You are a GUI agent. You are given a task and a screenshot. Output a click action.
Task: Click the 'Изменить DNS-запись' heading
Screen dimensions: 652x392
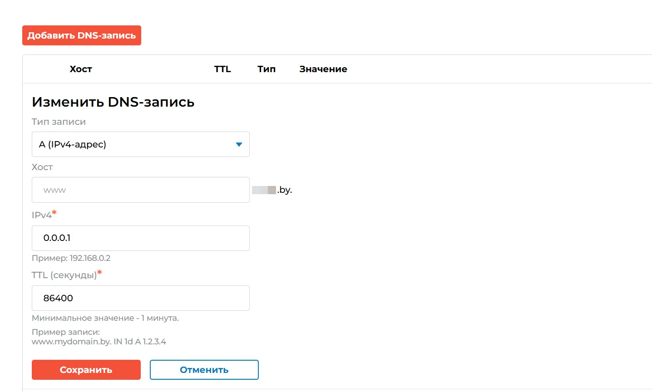click(113, 102)
